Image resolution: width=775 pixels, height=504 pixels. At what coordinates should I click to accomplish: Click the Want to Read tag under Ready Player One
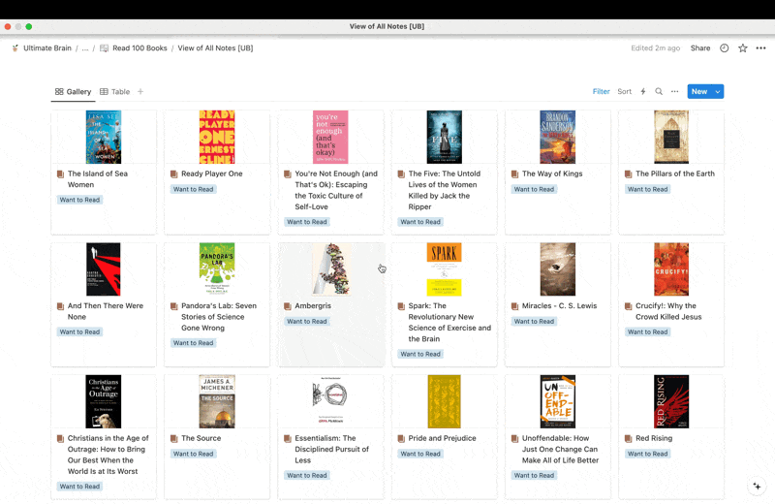click(193, 189)
